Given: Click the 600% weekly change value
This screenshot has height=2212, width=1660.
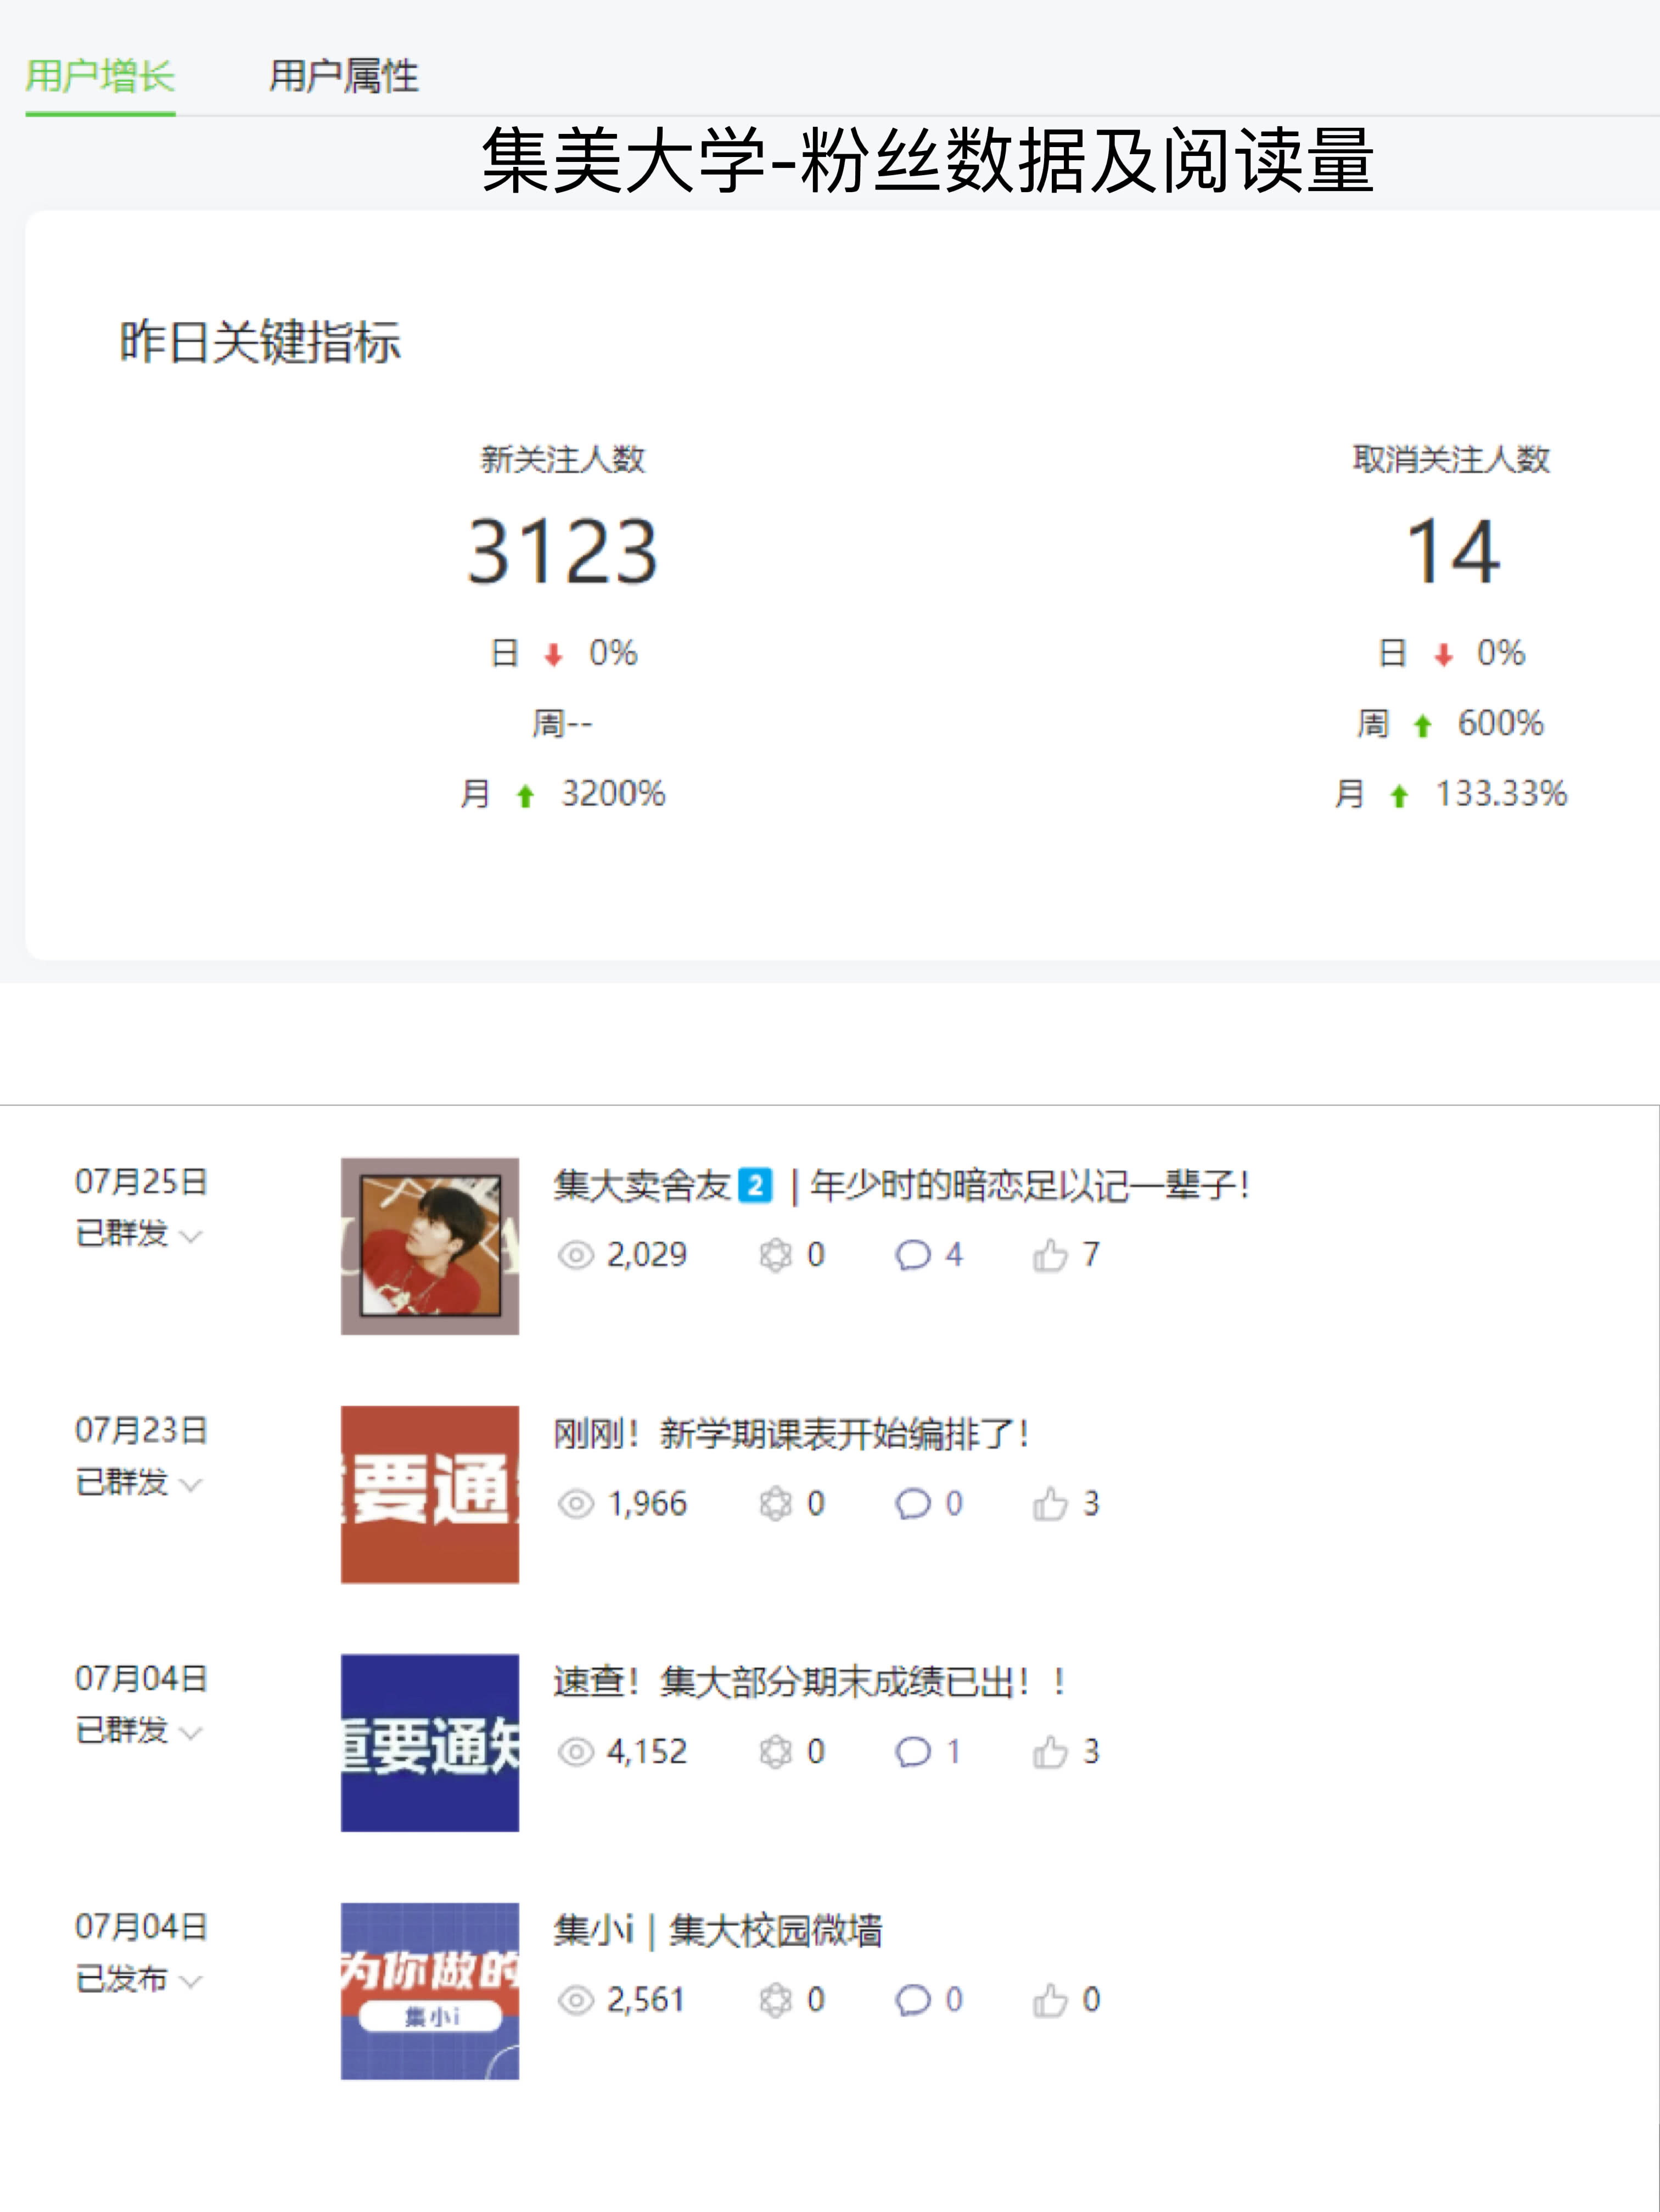Looking at the screenshot, I should (1500, 724).
